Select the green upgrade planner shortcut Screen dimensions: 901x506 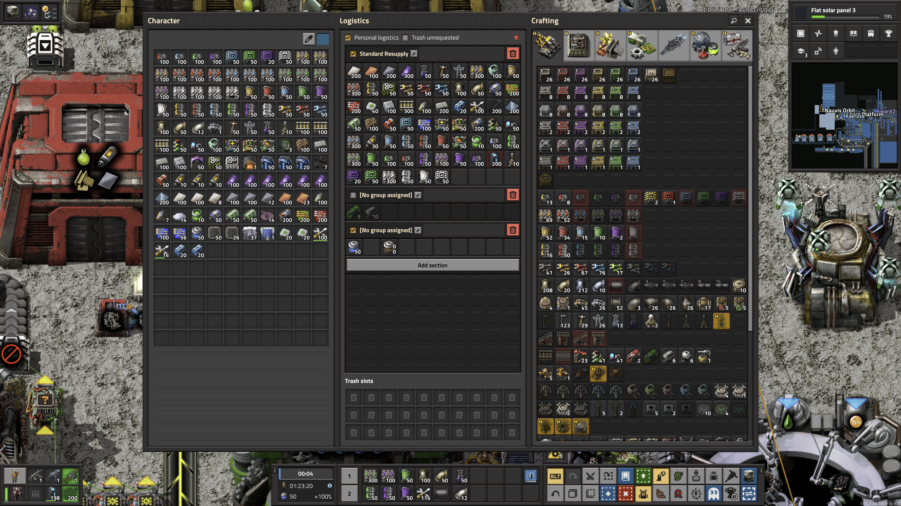coord(643,476)
